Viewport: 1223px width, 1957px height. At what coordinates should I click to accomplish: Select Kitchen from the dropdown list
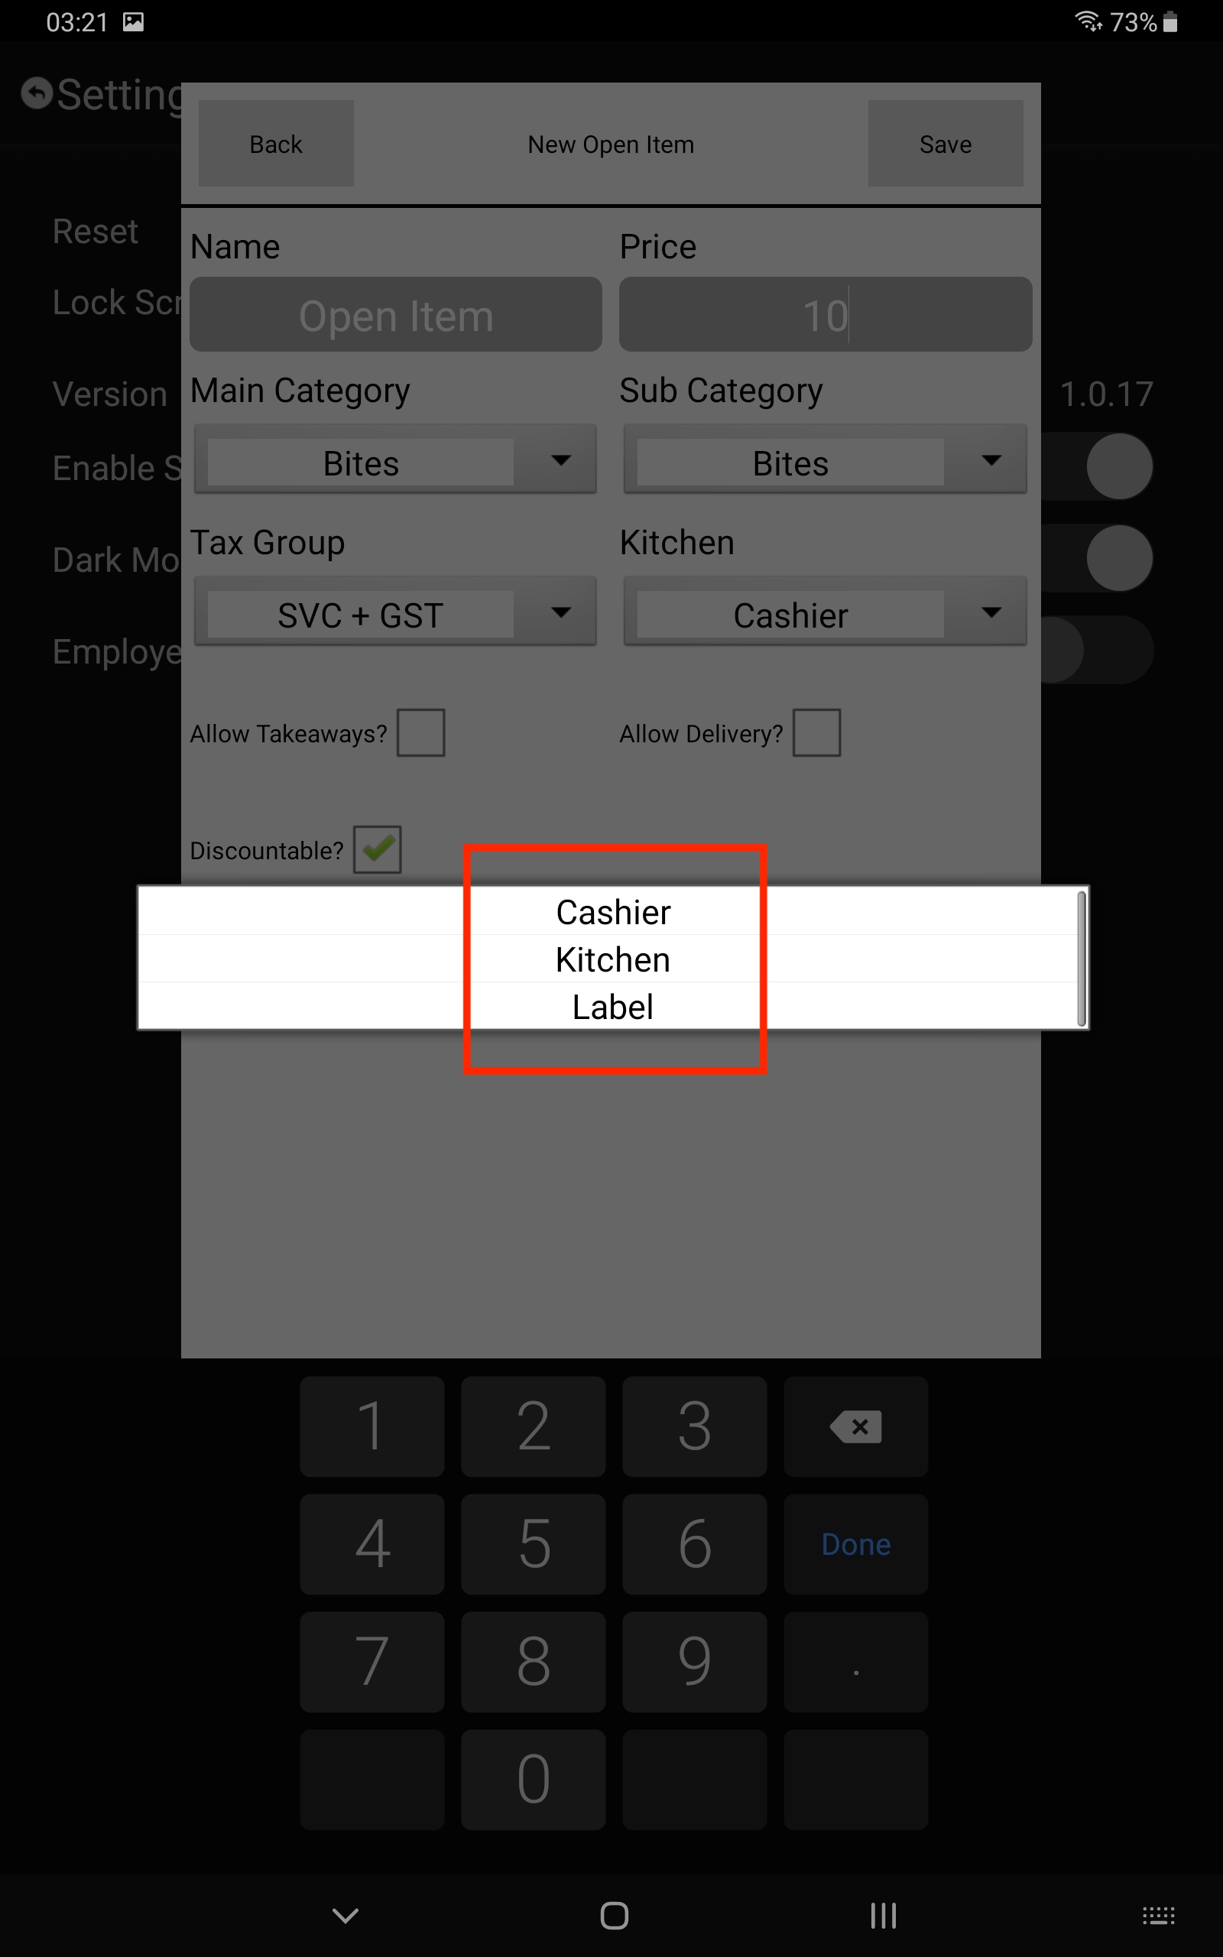[612, 959]
